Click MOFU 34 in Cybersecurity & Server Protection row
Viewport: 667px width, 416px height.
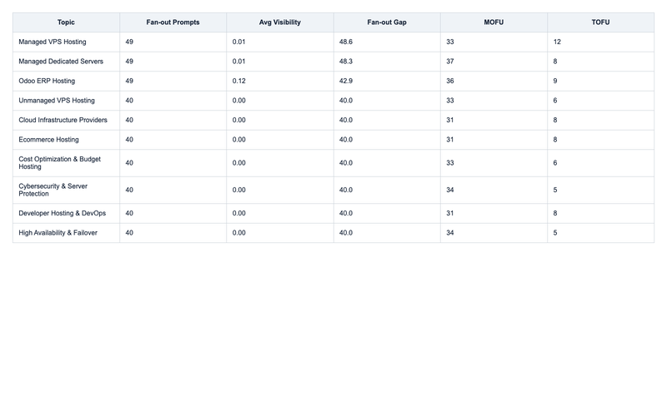(450, 190)
